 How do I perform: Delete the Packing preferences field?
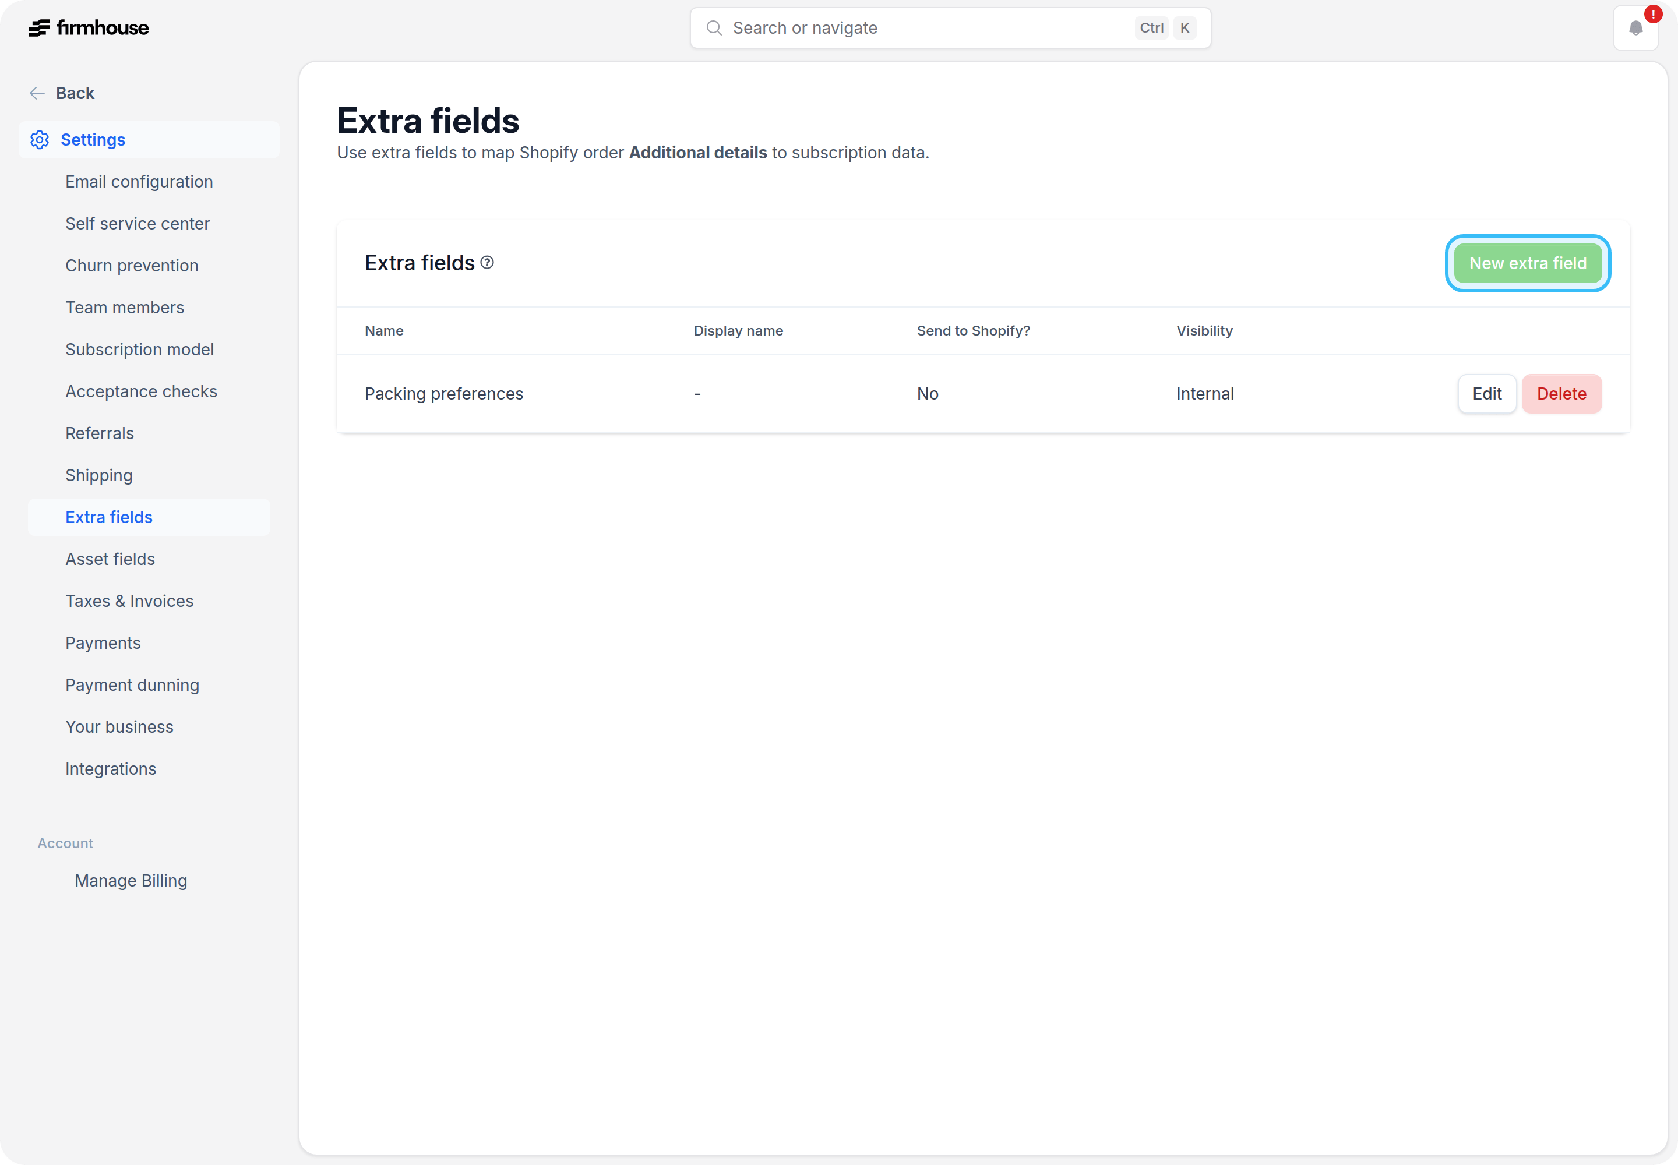(1561, 393)
